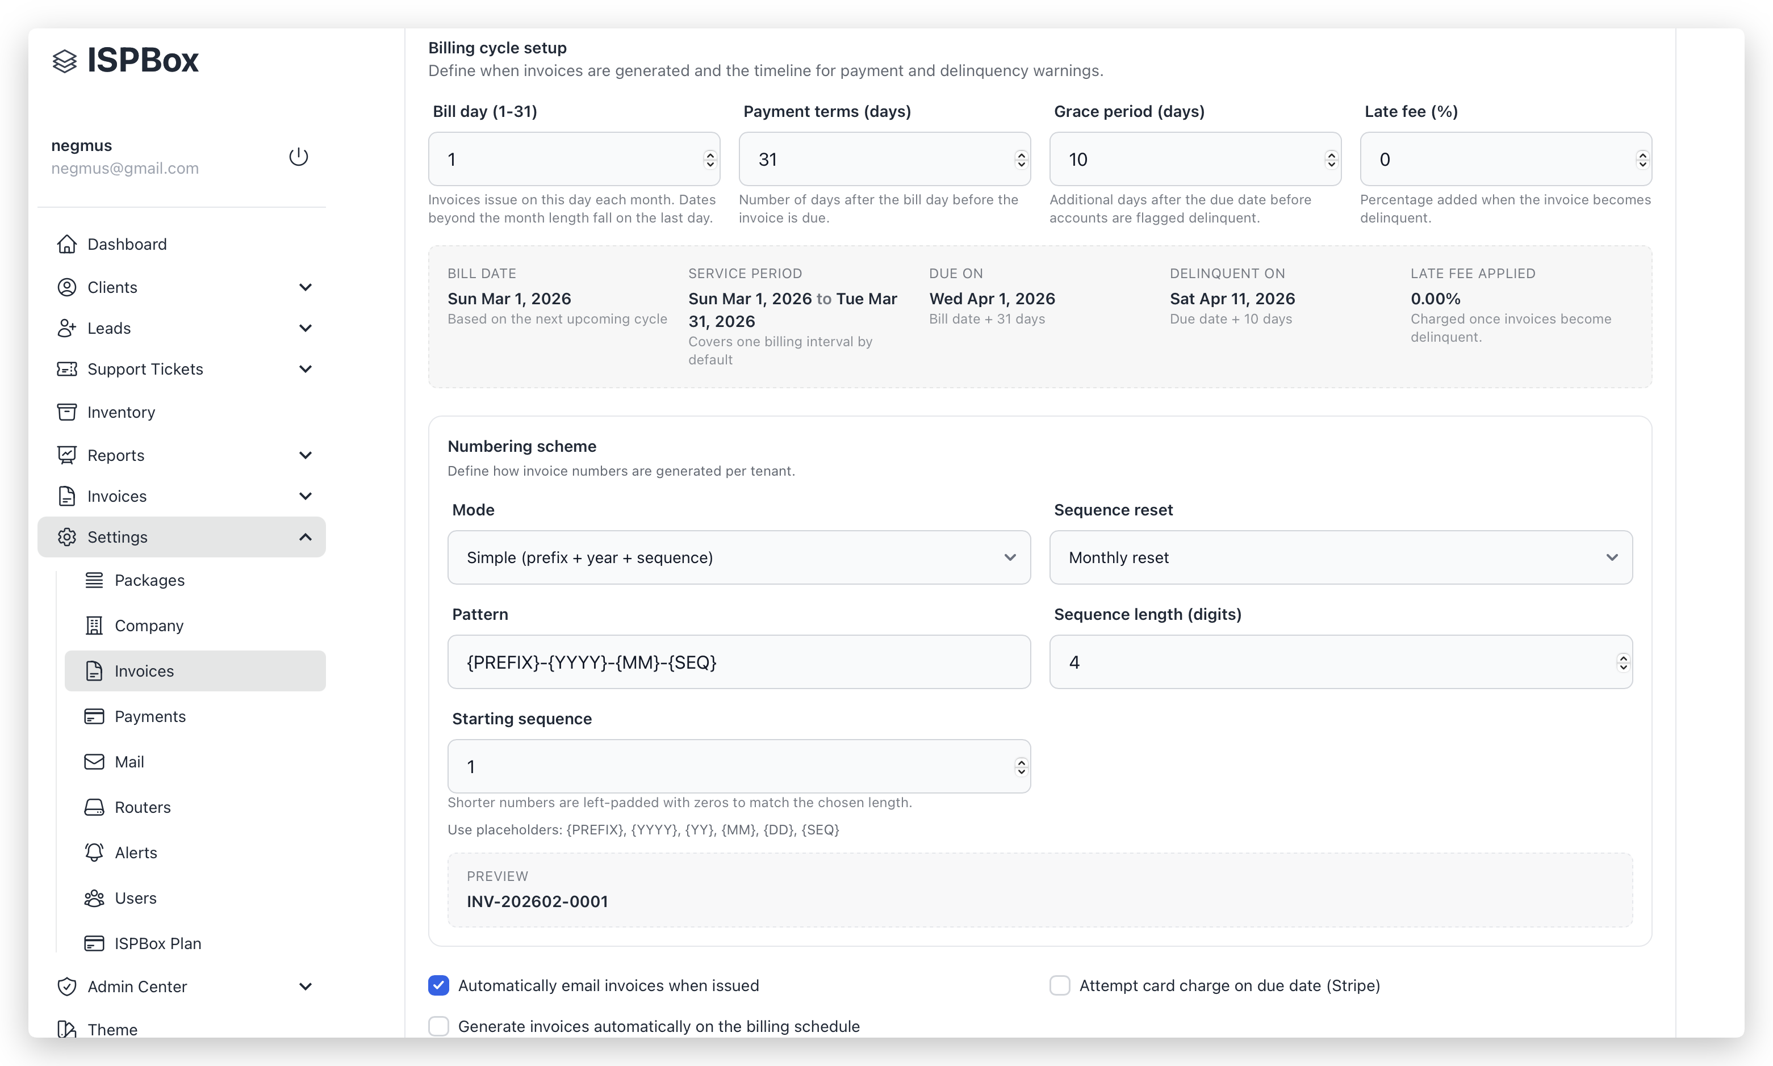Click the Bill day stepper arrows
The image size is (1773, 1066).
coord(710,160)
